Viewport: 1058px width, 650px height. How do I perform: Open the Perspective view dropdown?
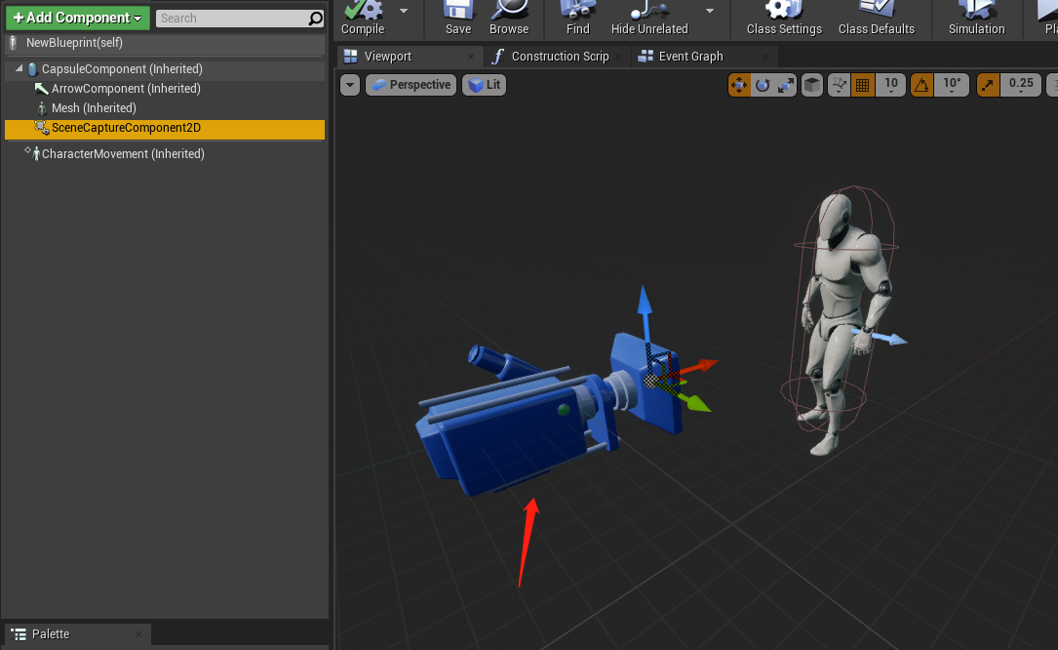tap(411, 85)
